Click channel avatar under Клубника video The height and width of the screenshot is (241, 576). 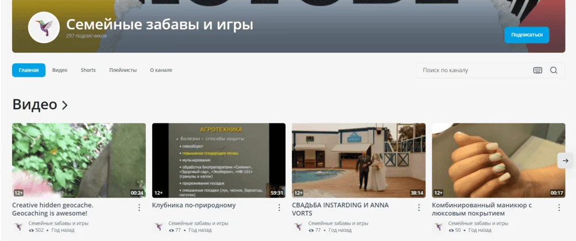[x=159, y=227]
